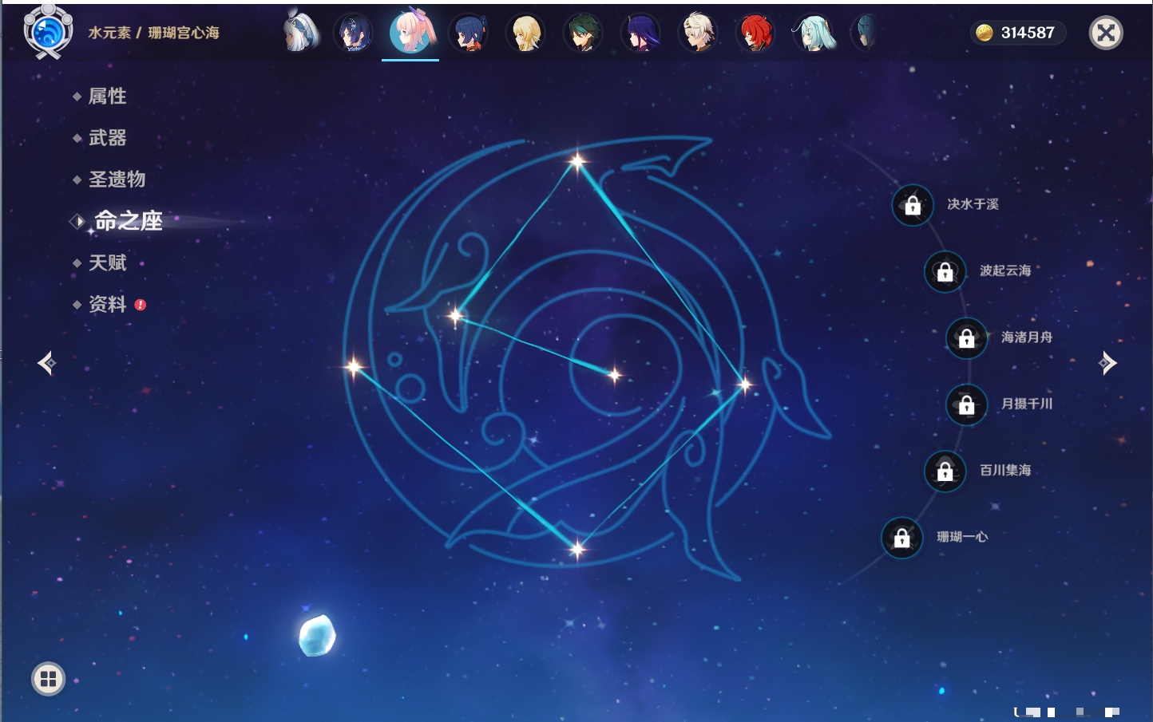Select the blonde-haired character avatar
This screenshot has width=1153, height=722.
[x=525, y=34]
